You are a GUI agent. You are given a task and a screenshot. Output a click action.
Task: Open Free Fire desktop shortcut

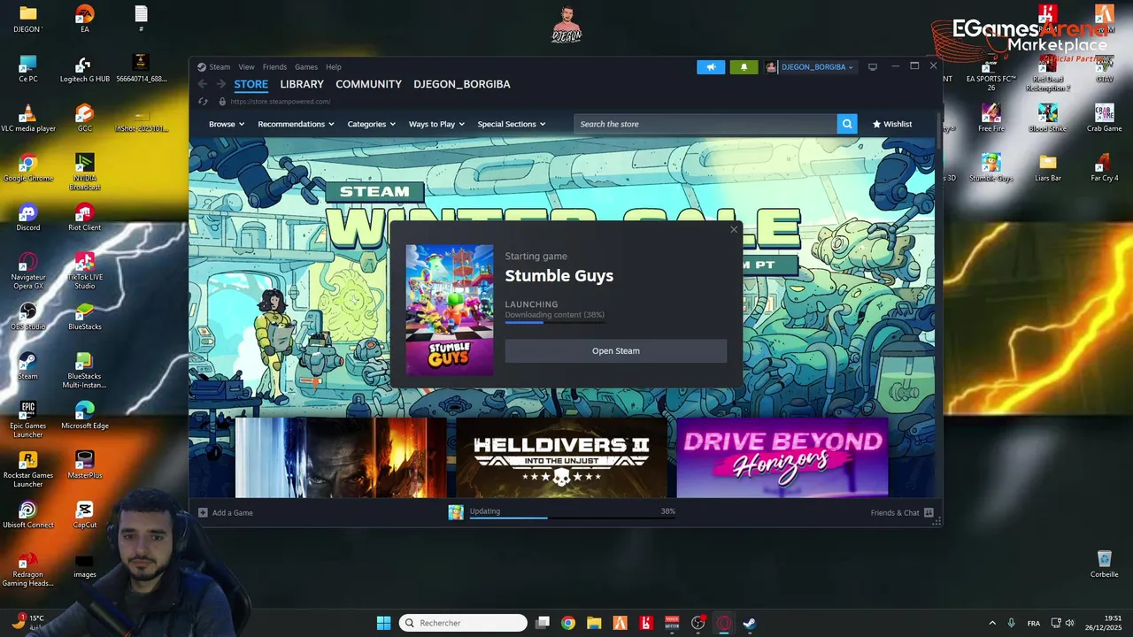coord(991,118)
